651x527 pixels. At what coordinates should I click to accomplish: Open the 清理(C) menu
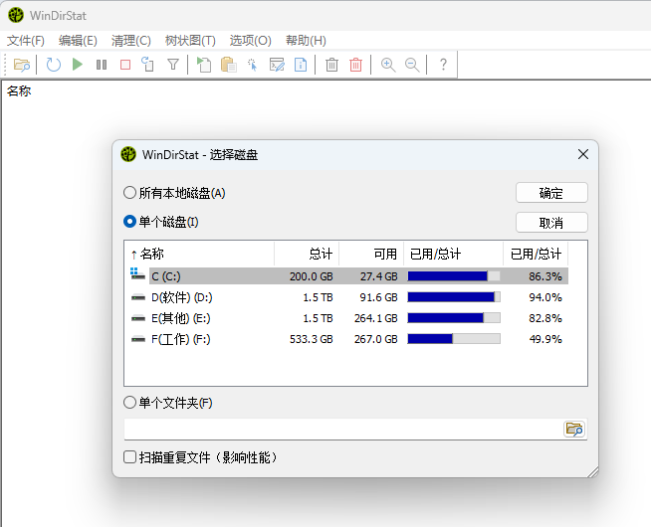pyautogui.click(x=130, y=40)
